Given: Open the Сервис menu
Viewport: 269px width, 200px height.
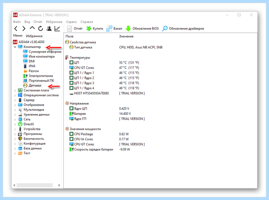Looking at the screenshot, I should click(71, 22).
